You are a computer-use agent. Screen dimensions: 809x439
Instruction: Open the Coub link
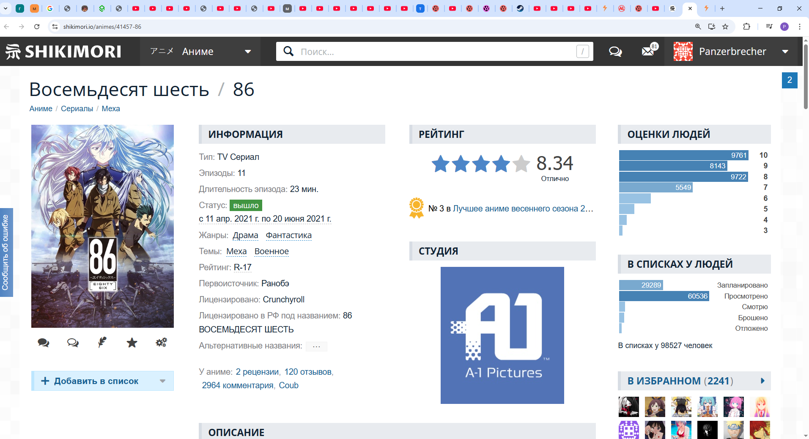pos(289,385)
